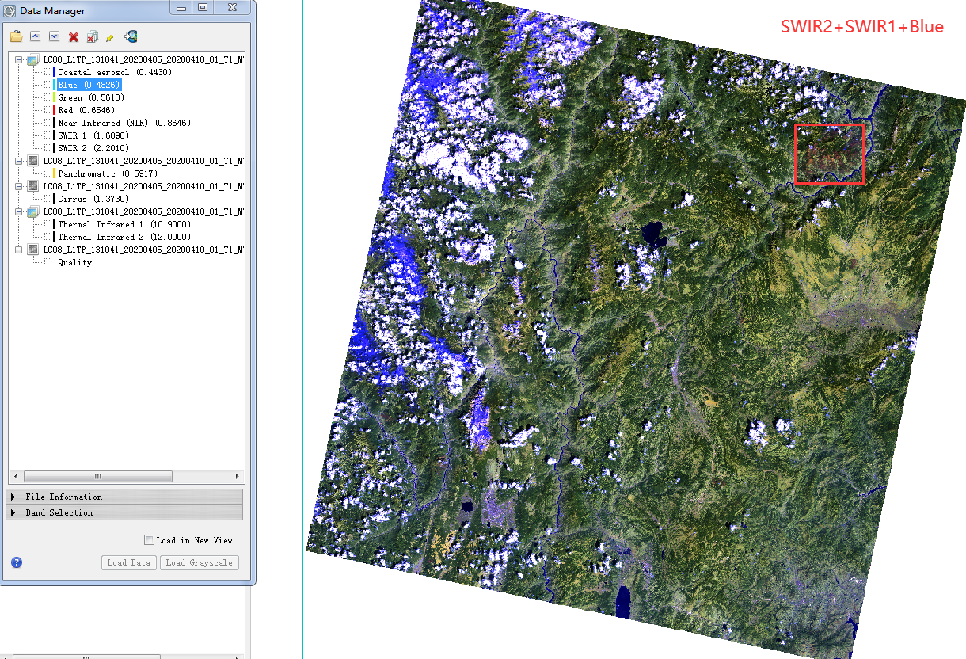Select the LC08 file name above Thermal Infrared 1

click(143, 211)
